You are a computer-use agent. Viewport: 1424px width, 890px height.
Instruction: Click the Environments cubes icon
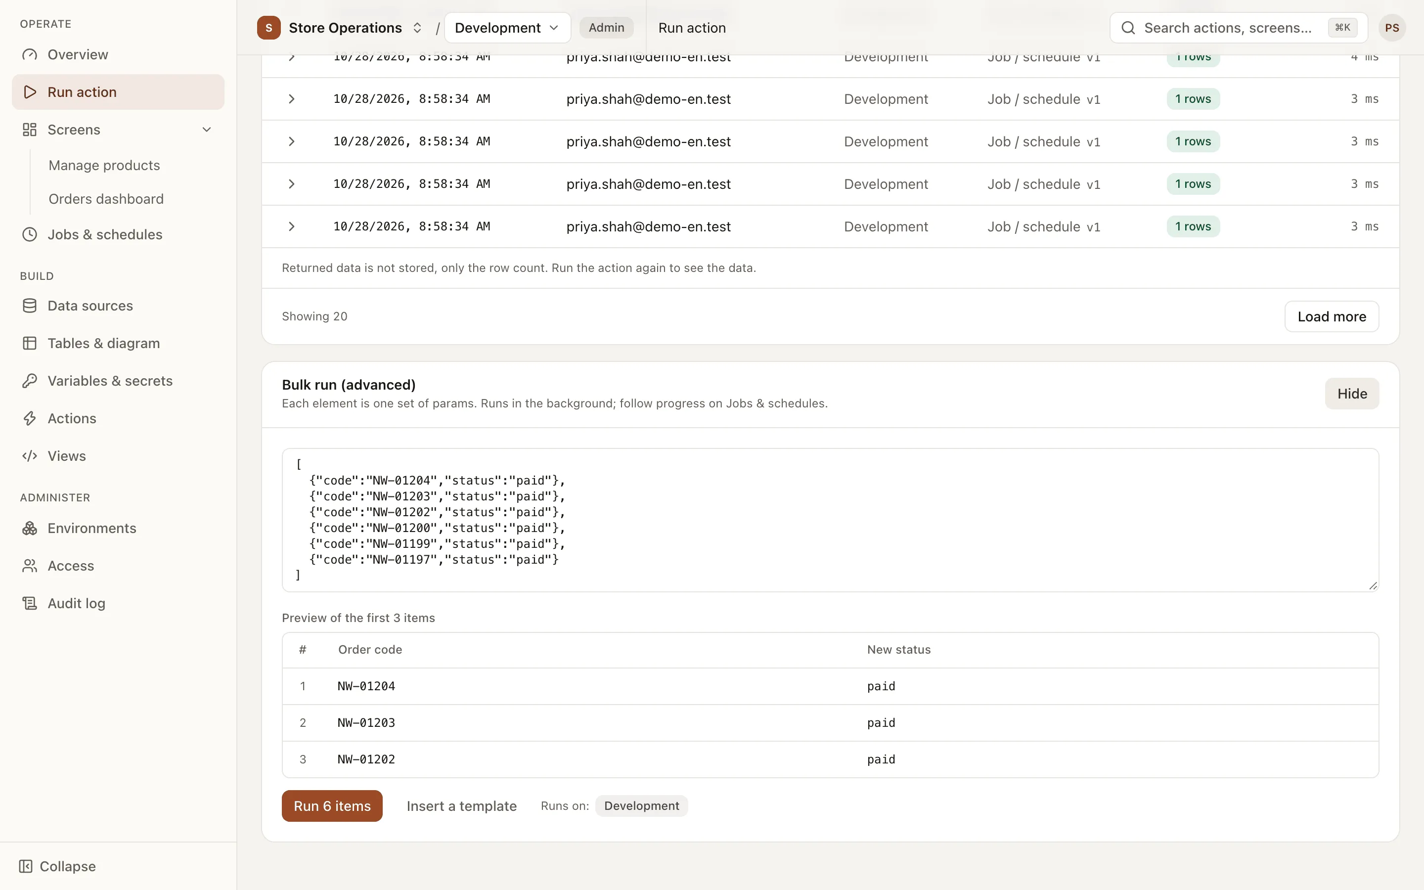[x=30, y=528]
